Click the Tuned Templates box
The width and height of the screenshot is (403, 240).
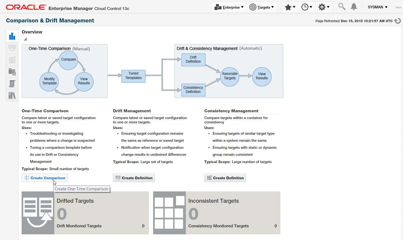[x=133, y=76]
